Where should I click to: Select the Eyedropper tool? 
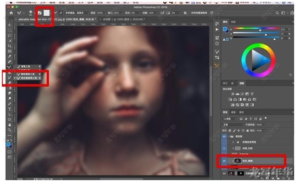(x=9, y=56)
